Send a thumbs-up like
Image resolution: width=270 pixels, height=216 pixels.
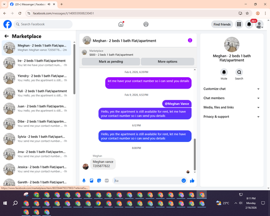(192, 180)
